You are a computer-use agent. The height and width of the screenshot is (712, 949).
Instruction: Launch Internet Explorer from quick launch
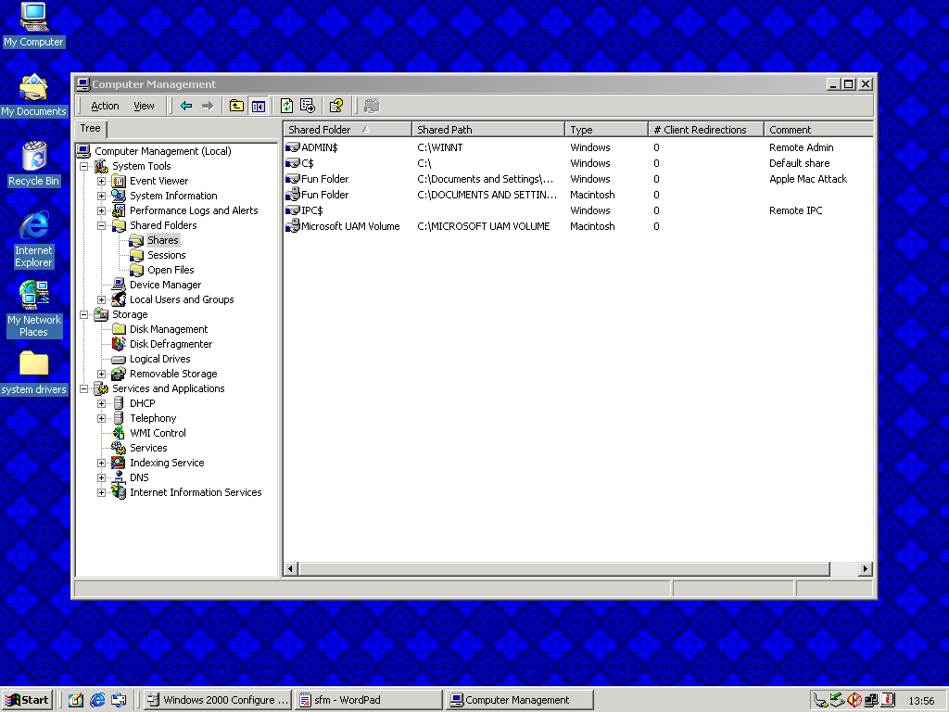[97, 700]
